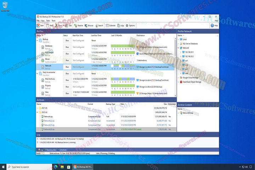Open the Tasks menu

point(48,21)
